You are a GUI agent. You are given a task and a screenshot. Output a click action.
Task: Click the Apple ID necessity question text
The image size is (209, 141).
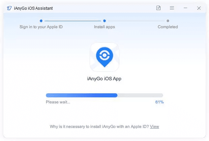pos(99,127)
